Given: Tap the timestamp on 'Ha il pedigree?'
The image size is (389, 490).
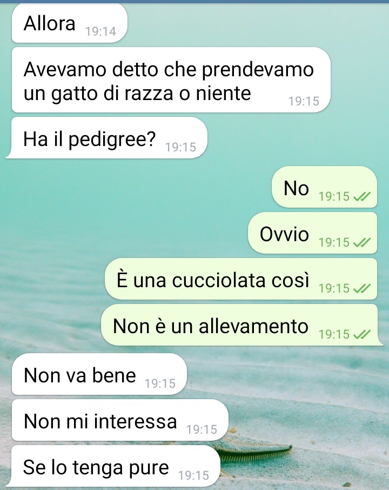Looking at the screenshot, I should tap(181, 147).
